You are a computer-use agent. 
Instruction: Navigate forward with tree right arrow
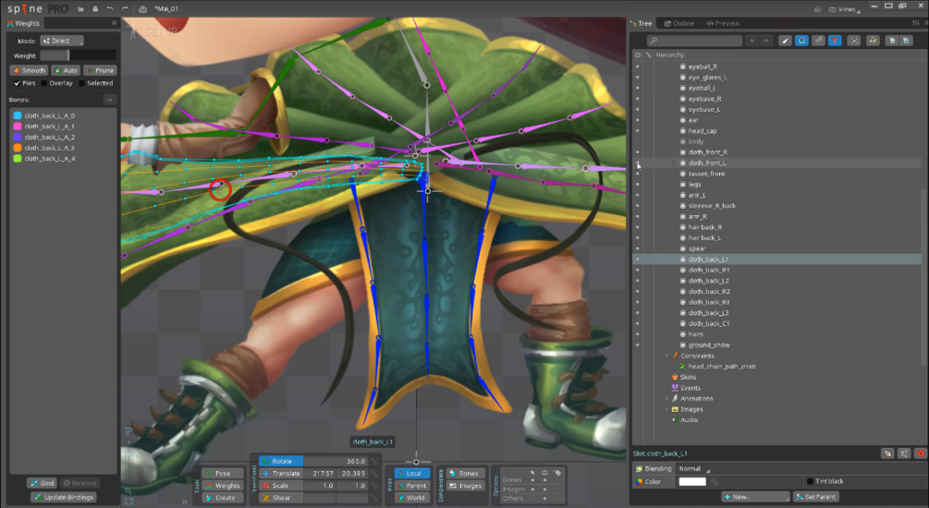[766, 41]
